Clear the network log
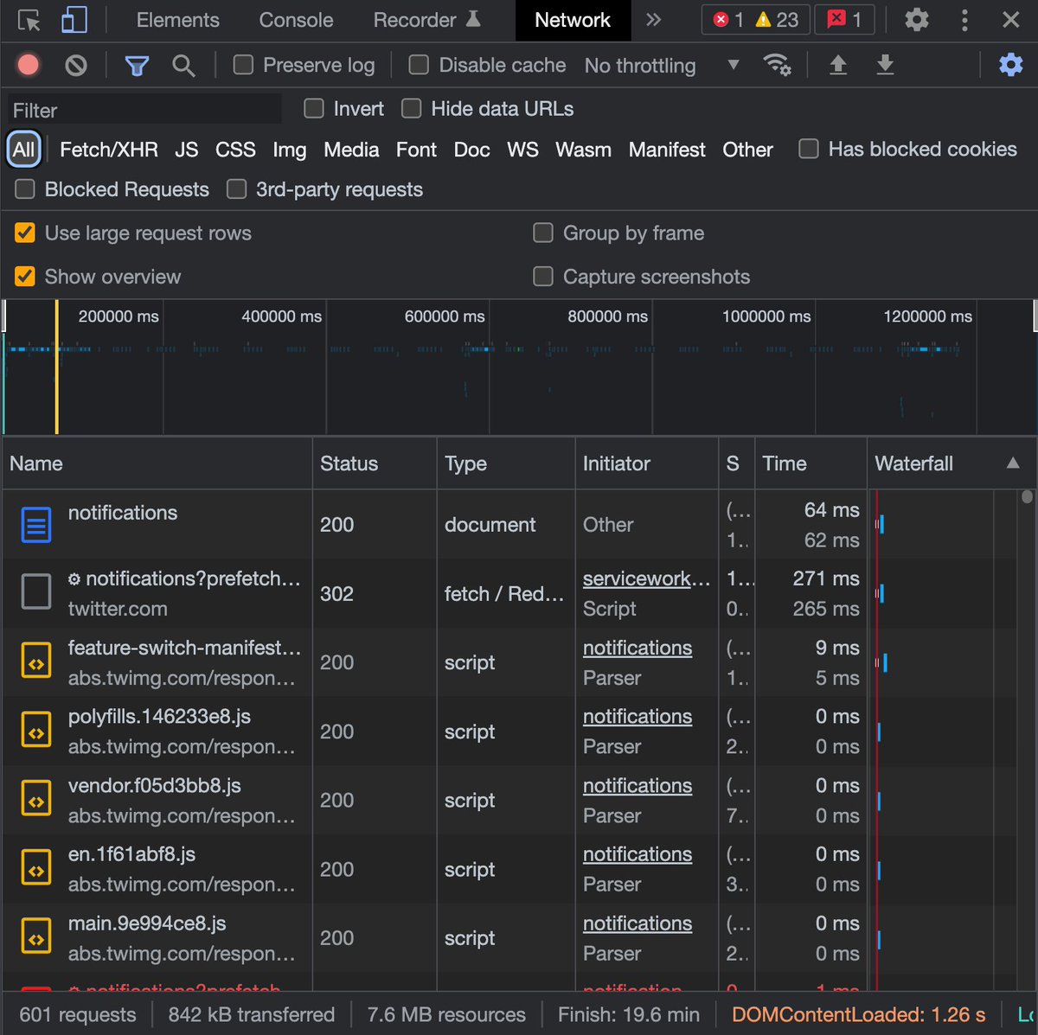 click(x=76, y=65)
